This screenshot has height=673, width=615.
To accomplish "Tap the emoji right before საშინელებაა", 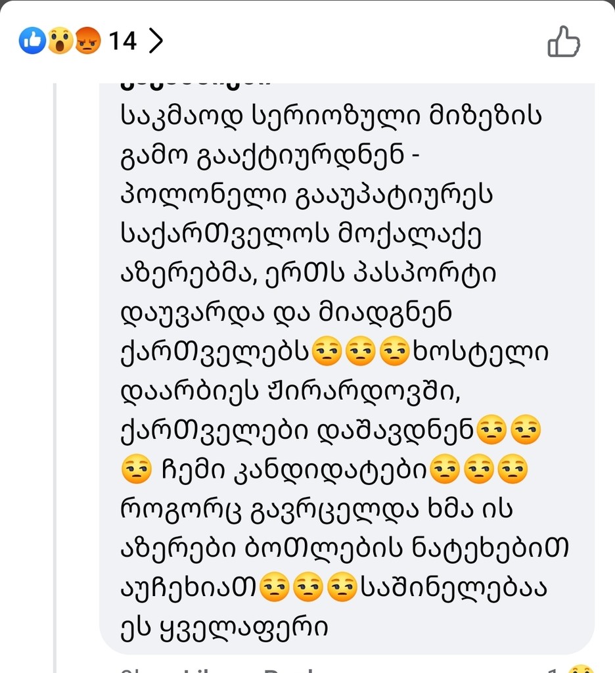I will (x=342, y=588).
